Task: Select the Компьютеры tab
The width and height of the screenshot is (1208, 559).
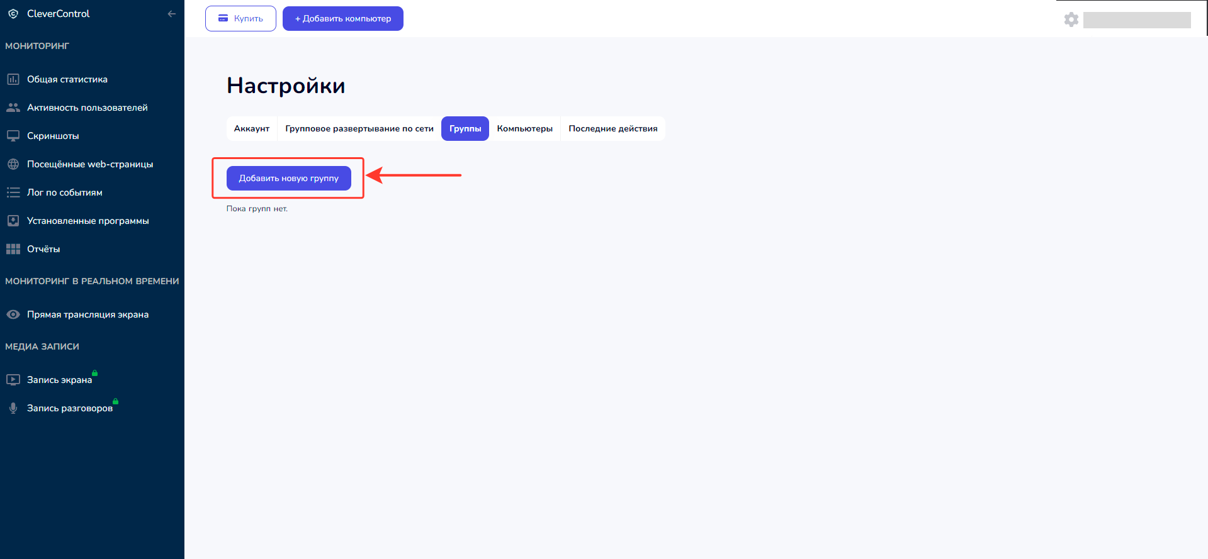Action: tap(524, 129)
